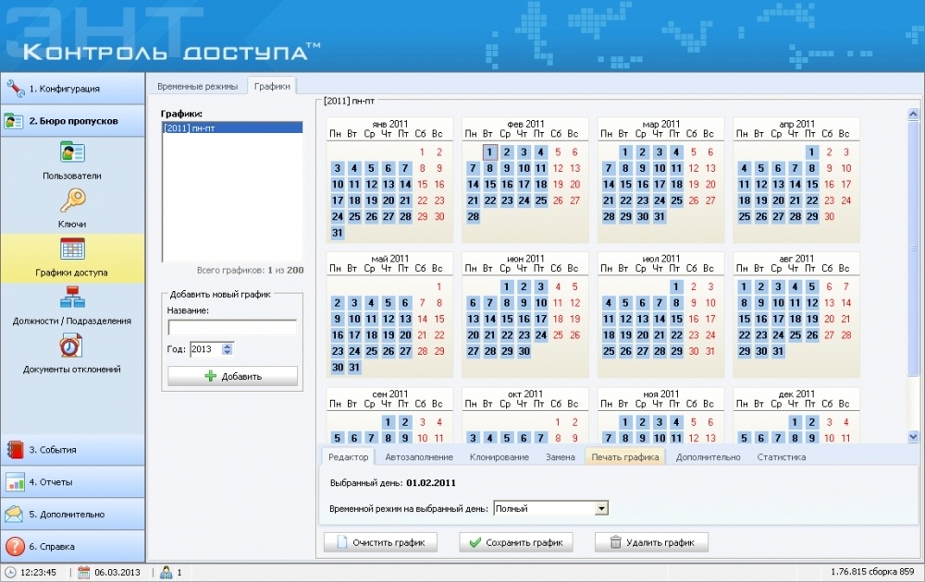Click the chart icon beside 4. Отчеты
Image resolution: width=925 pixels, height=582 pixels.
[x=14, y=482]
